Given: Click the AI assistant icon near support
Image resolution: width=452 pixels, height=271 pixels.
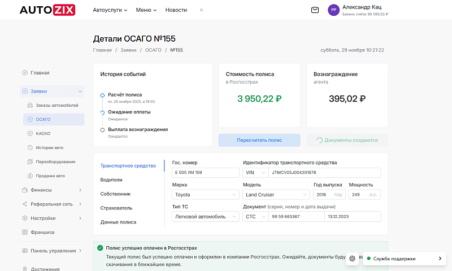Looking at the screenshot, I should pyautogui.click(x=352, y=259).
